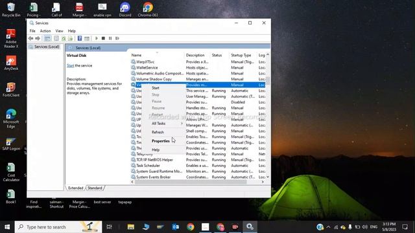
Task: Select the WarpJITSvc service row
Action: pyautogui.click(x=198, y=62)
